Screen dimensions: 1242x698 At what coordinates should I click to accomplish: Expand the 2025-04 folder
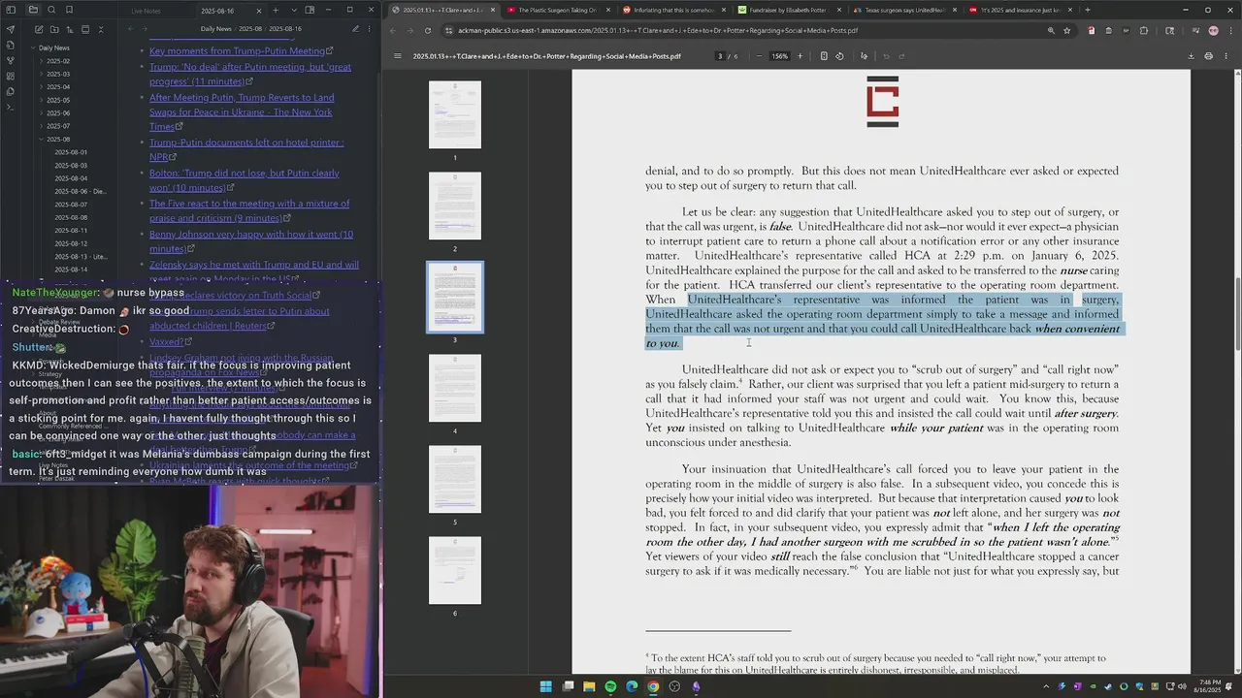(40, 87)
